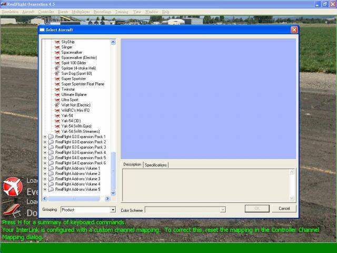
Task: Open the Help menu
Action: [165, 12]
